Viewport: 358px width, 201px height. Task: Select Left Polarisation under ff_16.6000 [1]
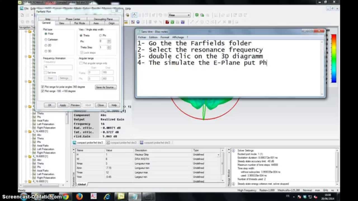(x=46, y=174)
